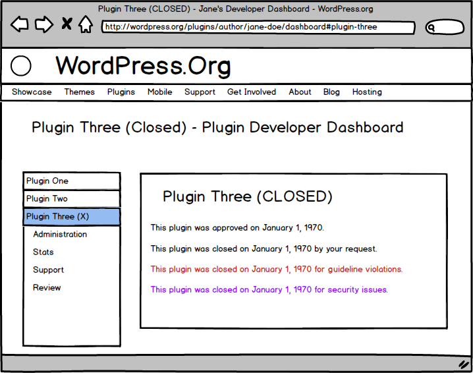Open the Review sidebar sub-item

47,288
